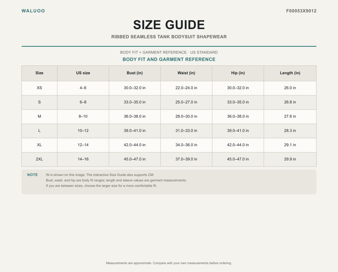Image resolution: width=338 pixels, height=272 pixels.
Task: Click the S hip value 33.0–35.0 in
Action: click(238, 102)
